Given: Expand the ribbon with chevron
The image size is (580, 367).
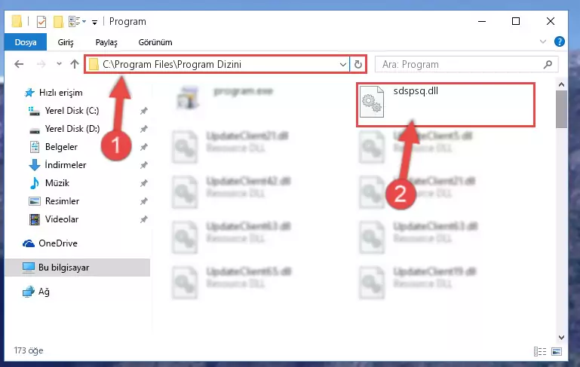Looking at the screenshot, I should pos(542,41).
